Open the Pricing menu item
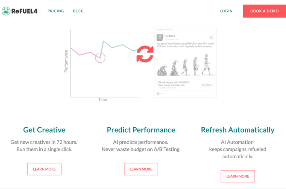This screenshot has height=189, width=286. pos(56,11)
